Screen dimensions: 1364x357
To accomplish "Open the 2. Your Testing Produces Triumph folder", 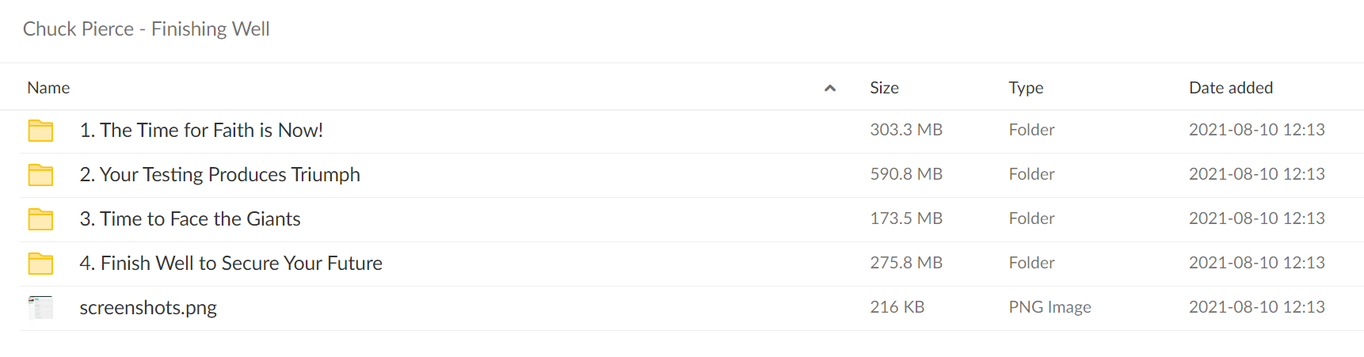I will click(219, 175).
